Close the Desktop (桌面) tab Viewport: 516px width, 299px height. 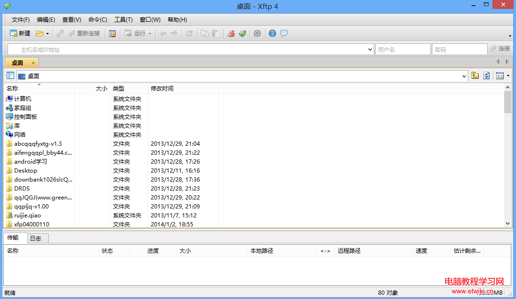33,63
